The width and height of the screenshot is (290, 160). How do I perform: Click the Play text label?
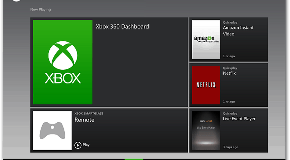tap(86, 145)
